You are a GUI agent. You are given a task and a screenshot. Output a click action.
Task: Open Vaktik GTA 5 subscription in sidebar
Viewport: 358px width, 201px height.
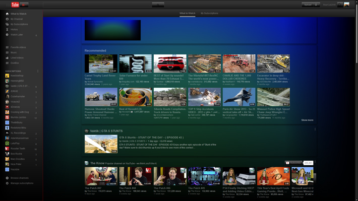click(x=20, y=86)
